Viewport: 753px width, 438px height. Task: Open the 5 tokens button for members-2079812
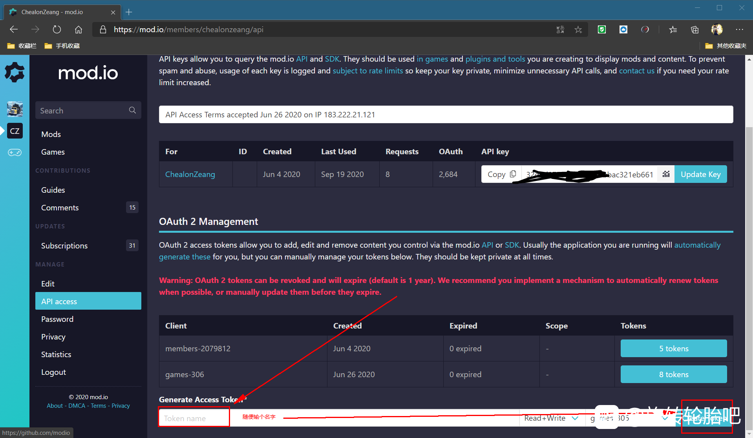[674, 349]
